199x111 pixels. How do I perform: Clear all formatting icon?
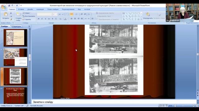[67, 14]
